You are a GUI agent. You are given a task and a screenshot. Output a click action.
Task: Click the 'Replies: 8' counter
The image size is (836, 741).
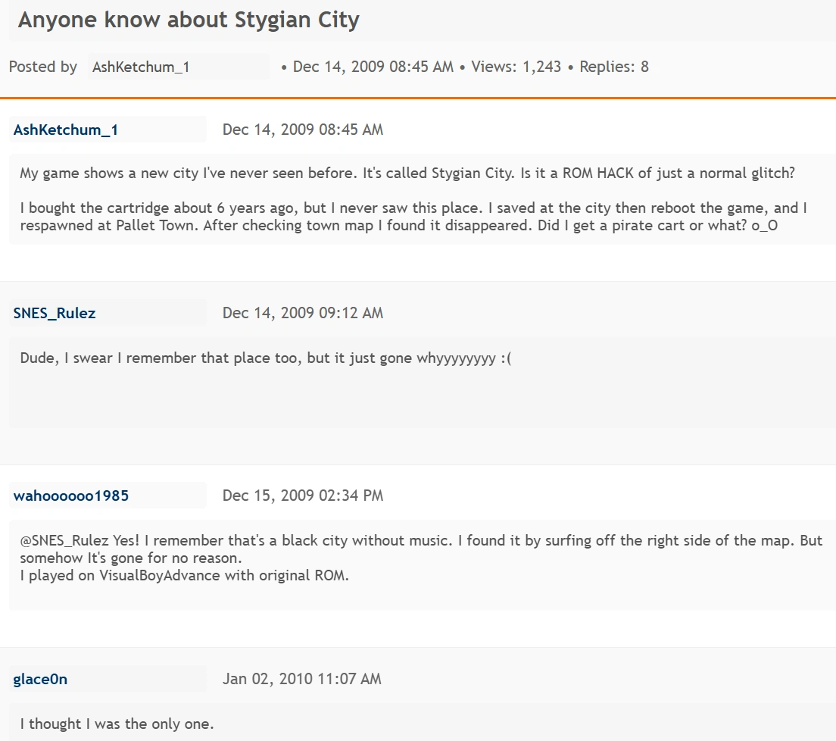[613, 67]
